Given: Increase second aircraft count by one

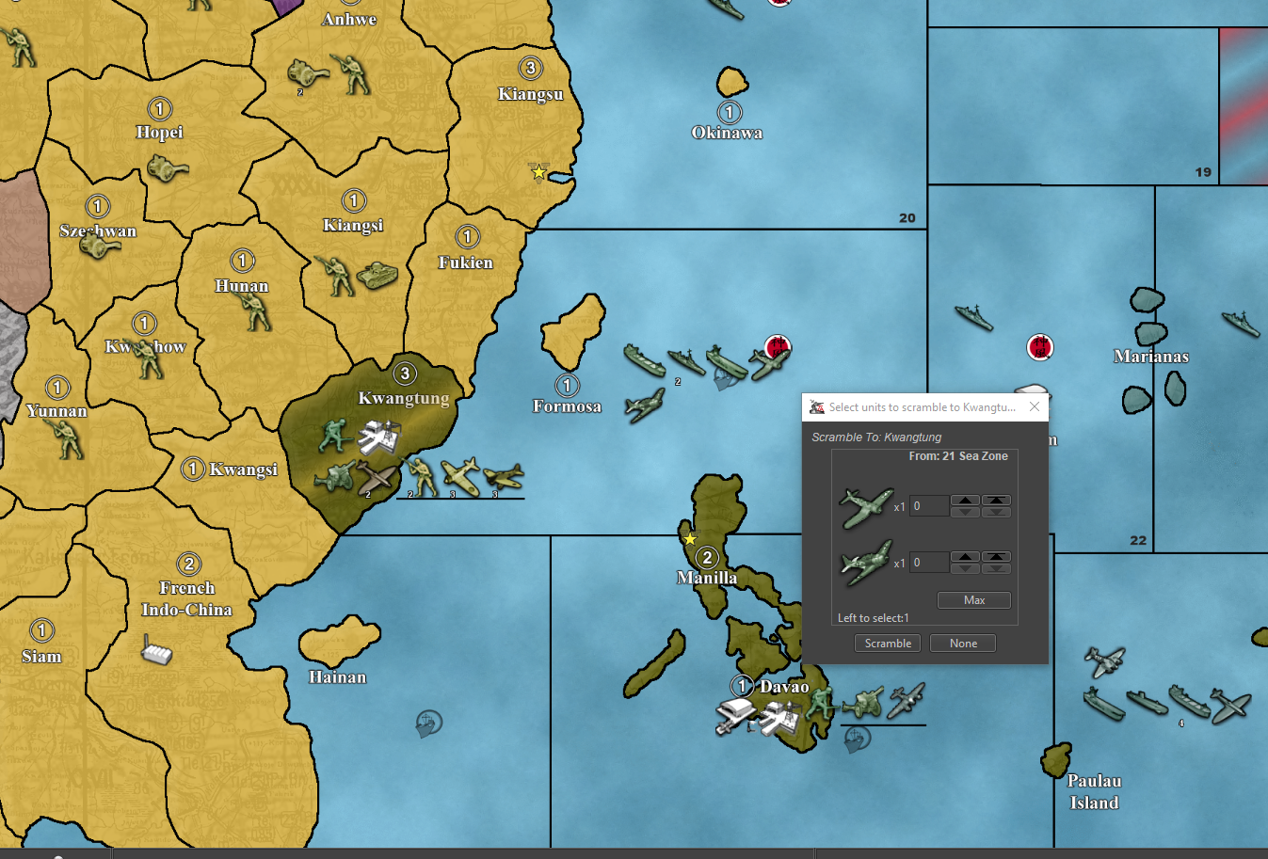Looking at the screenshot, I should pos(965,557).
